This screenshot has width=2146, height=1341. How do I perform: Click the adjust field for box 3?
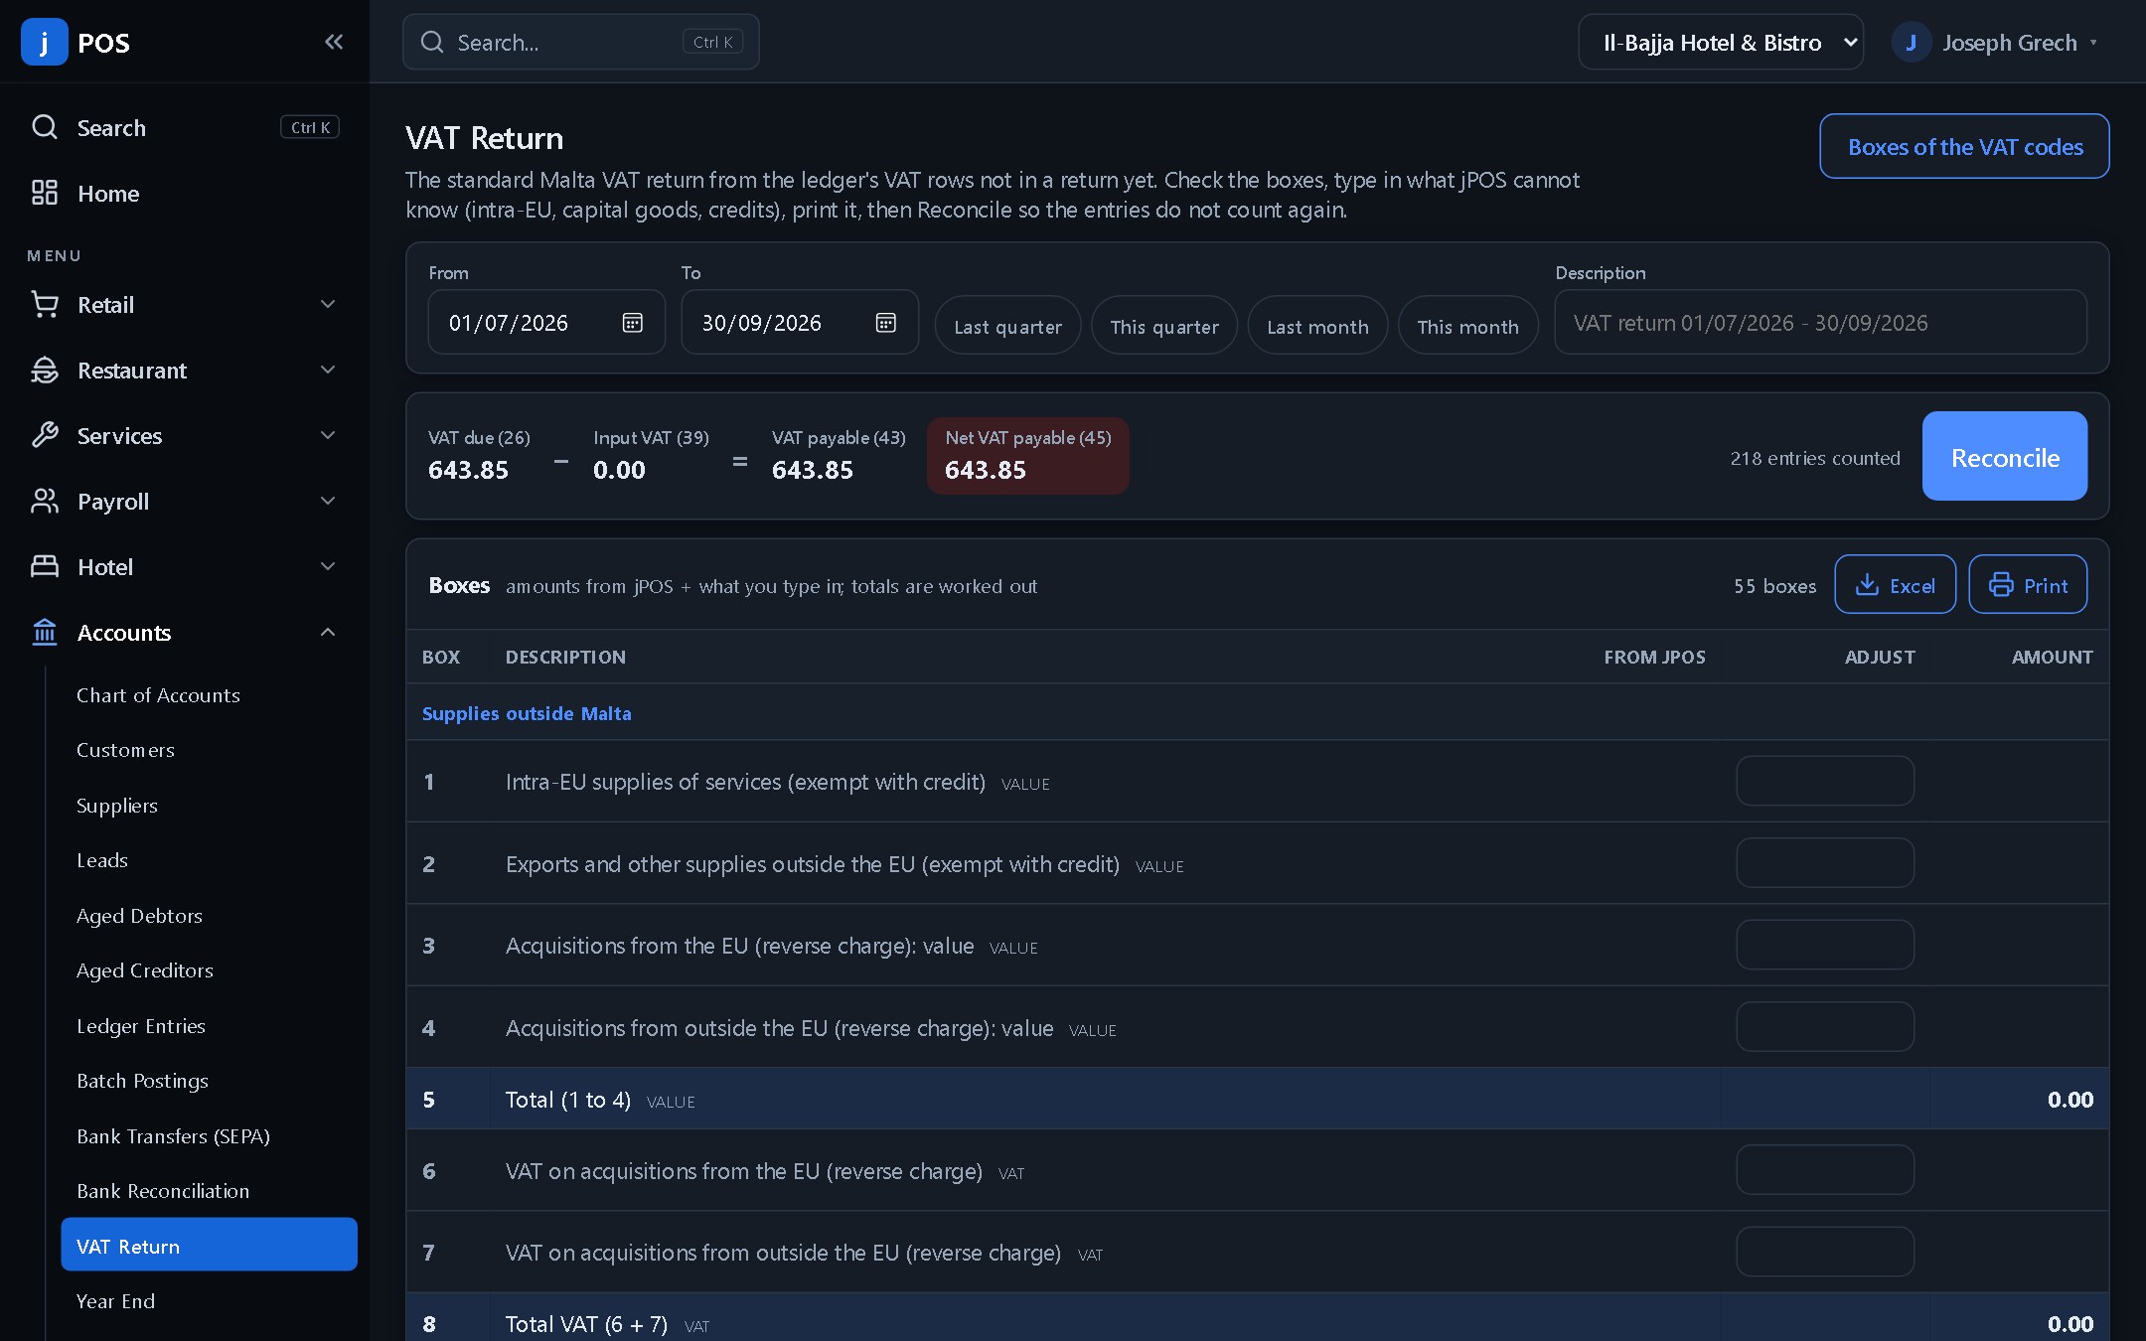pos(1825,945)
